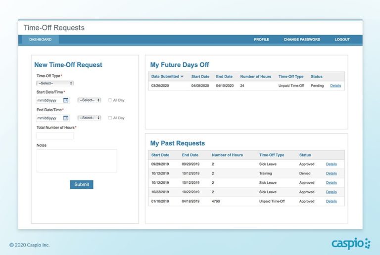Click the Caspio logo
This screenshot has width=380, height=255.
click(x=351, y=243)
